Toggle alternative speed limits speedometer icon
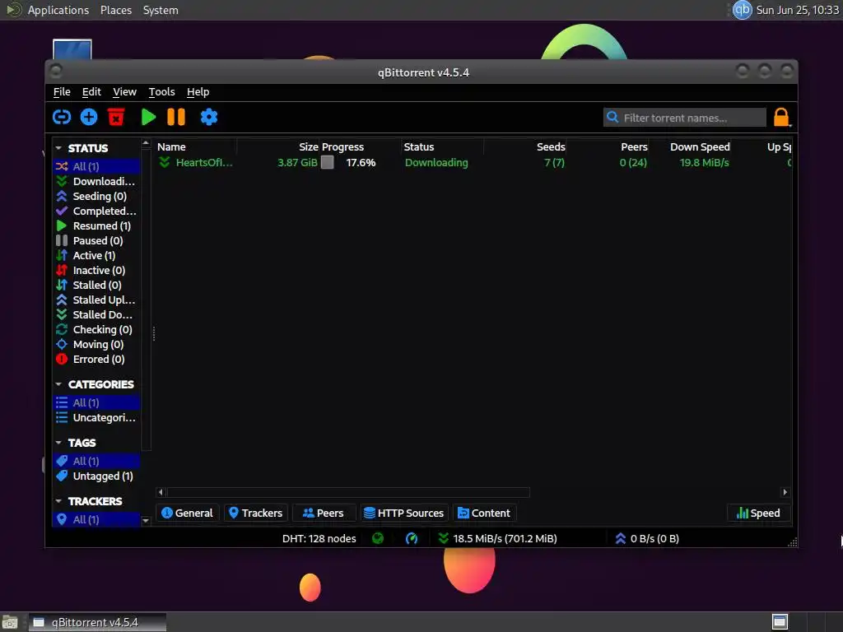This screenshot has height=632, width=843. (x=412, y=538)
